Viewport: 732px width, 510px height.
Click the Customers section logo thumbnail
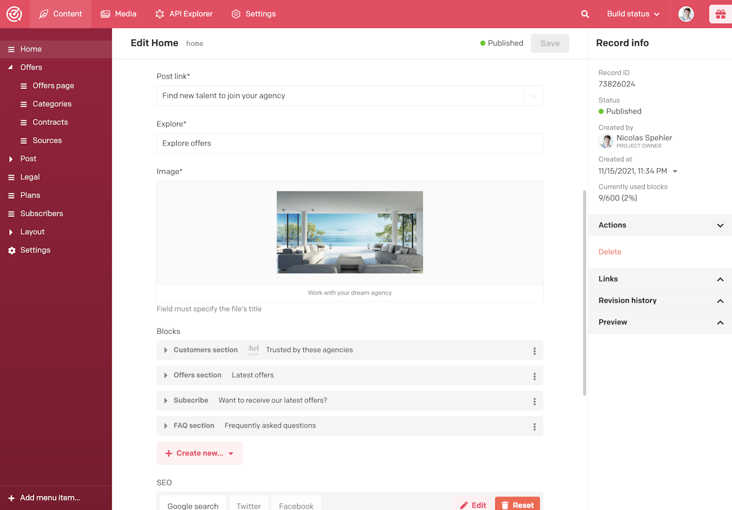pos(253,350)
